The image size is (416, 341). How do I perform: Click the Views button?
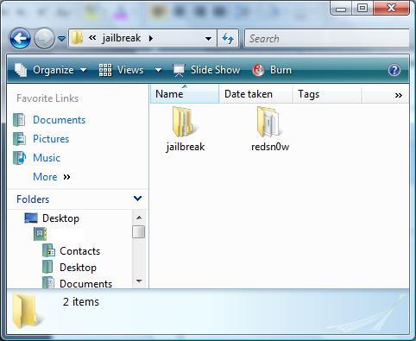[x=121, y=70]
